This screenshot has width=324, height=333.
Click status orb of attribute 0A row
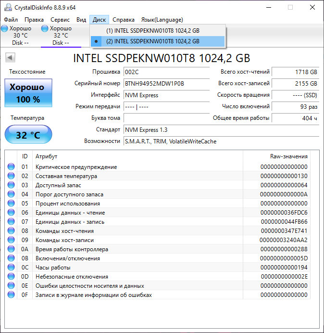[11, 249]
